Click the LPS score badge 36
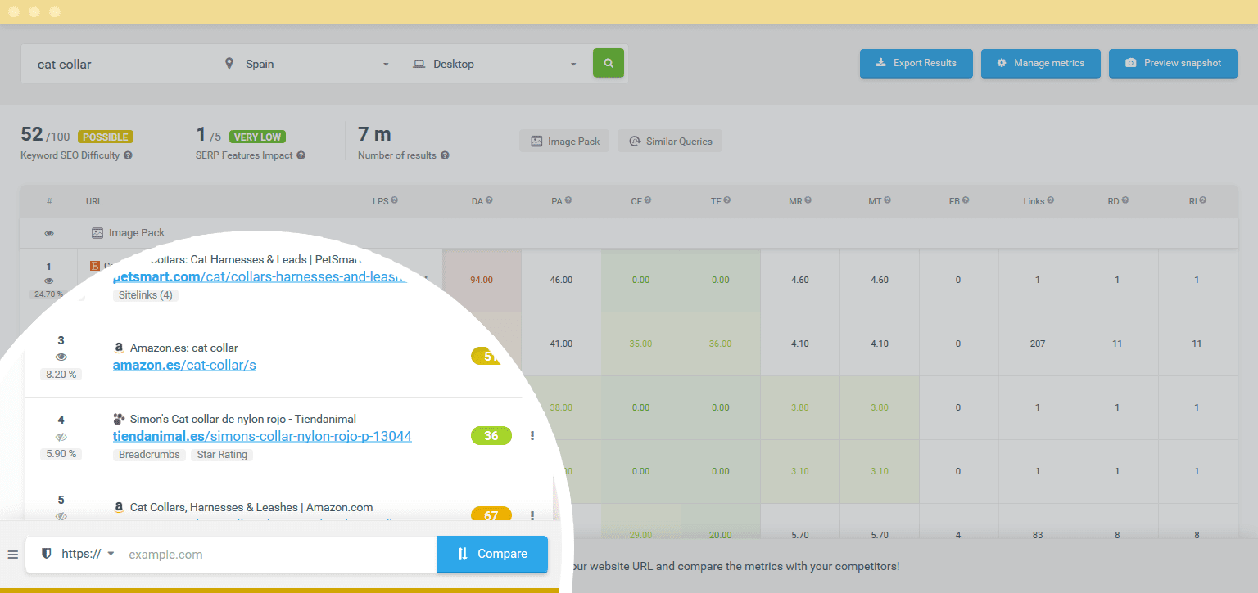 (491, 436)
